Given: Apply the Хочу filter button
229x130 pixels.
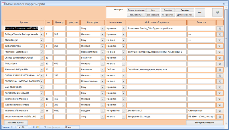Looking at the screenshot, I should pos(153,10).
